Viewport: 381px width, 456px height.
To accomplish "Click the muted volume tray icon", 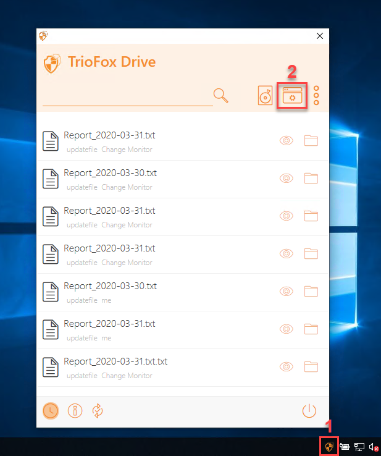I will [374, 447].
